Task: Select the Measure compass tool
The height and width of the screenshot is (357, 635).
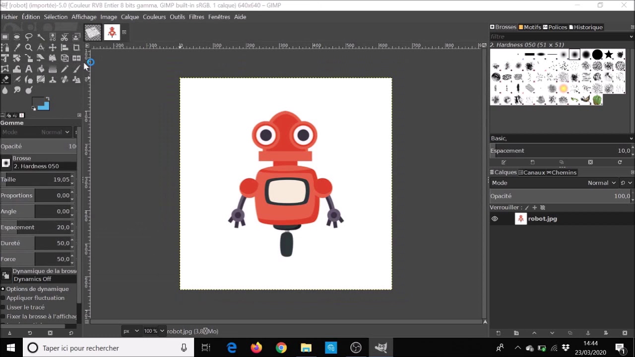Action: pyautogui.click(x=41, y=48)
